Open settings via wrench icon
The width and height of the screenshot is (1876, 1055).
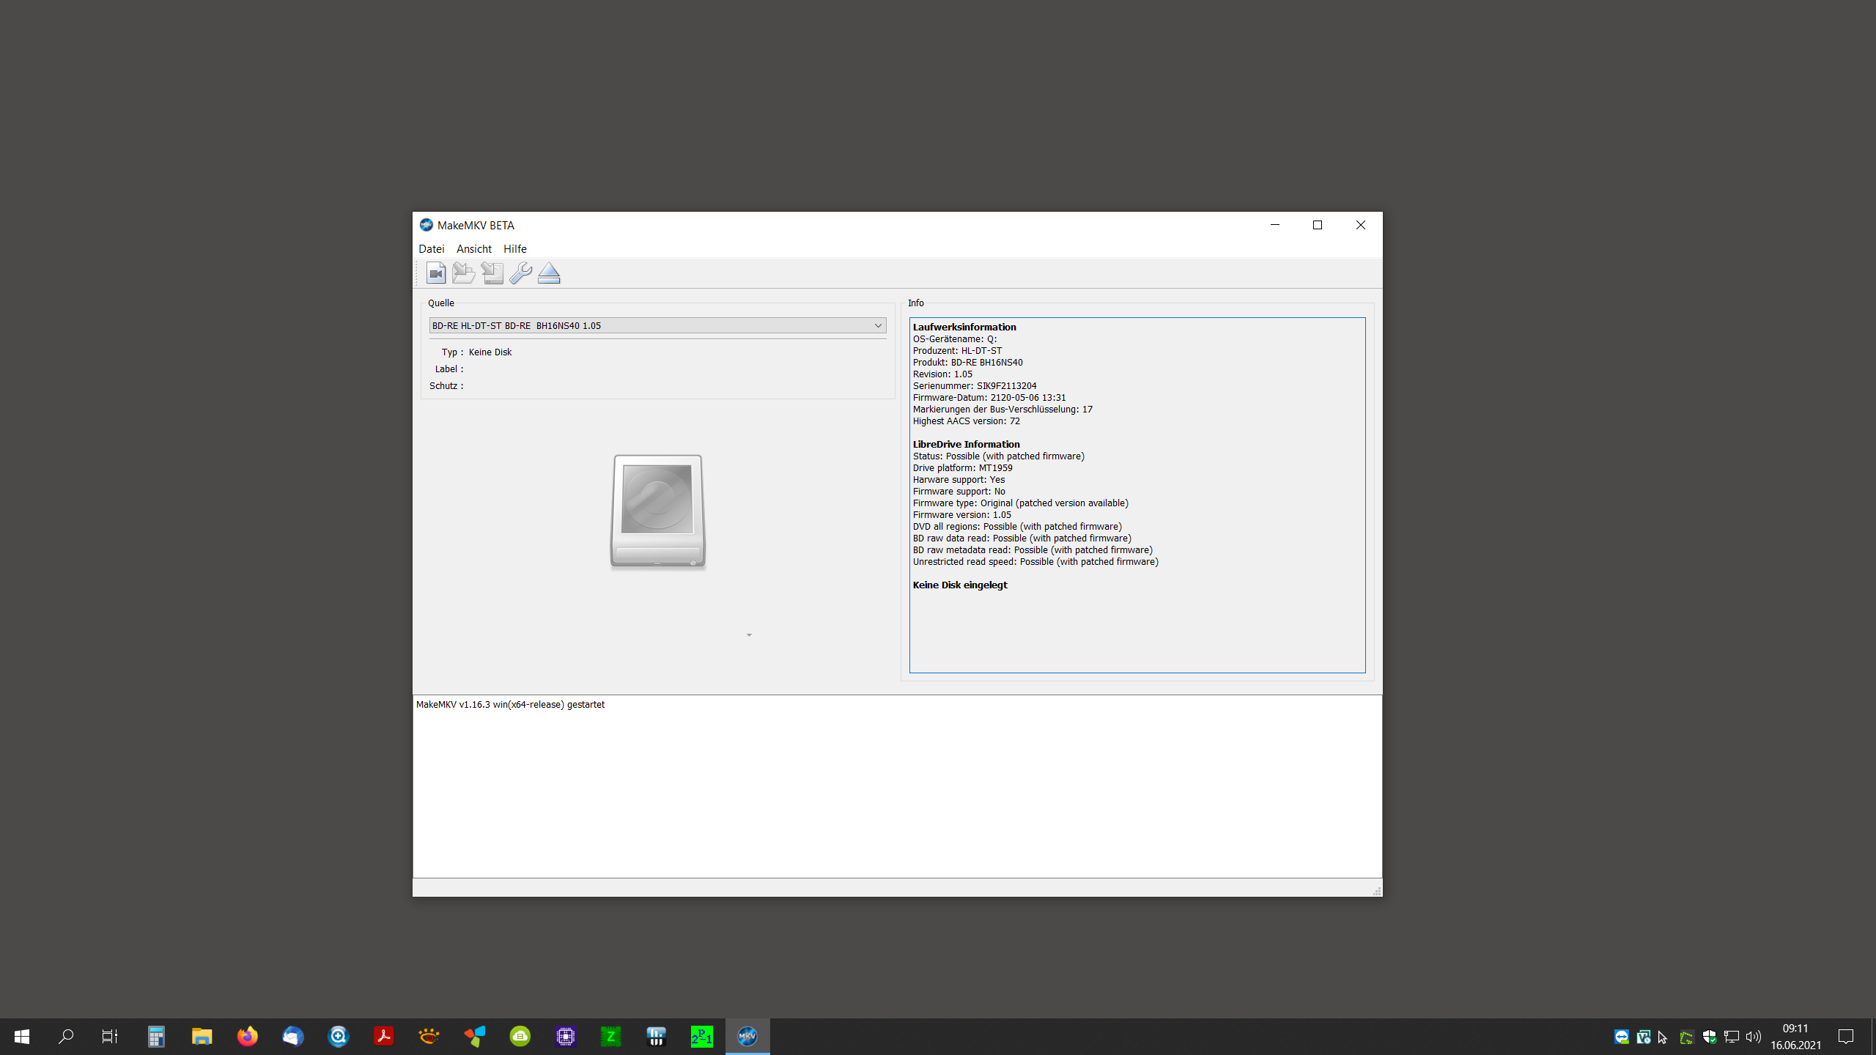(520, 273)
